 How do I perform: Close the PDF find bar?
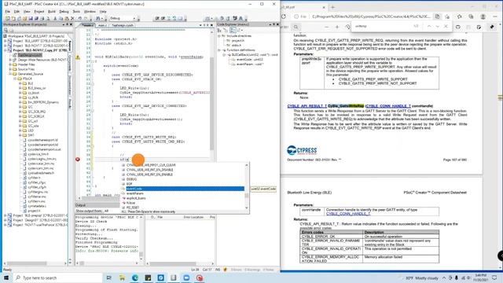[446, 26]
